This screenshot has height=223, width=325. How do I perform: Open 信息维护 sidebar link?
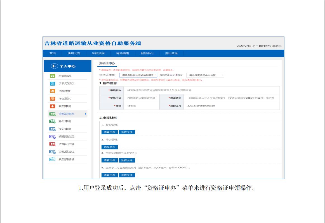[x=65, y=91]
